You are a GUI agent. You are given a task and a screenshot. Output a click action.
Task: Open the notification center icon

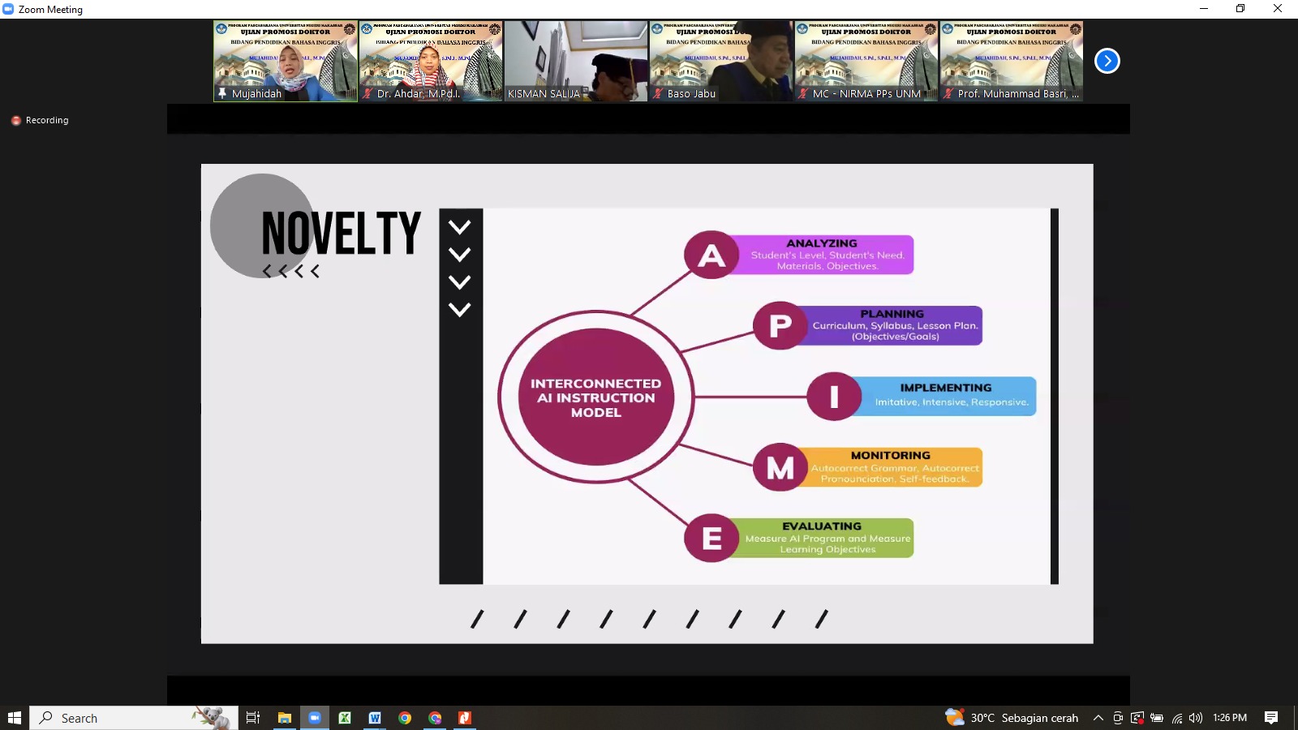[x=1271, y=718]
